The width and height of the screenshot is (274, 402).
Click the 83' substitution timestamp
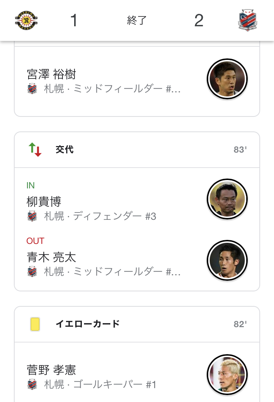click(x=240, y=150)
